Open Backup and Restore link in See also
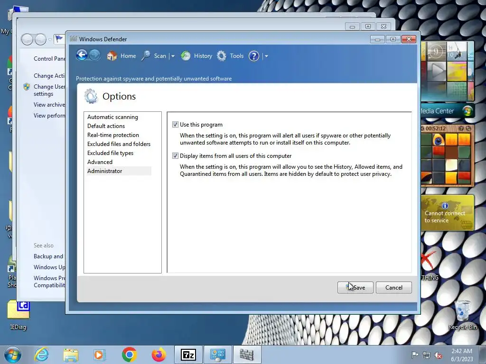This screenshot has width=486, height=364. (x=48, y=256)
